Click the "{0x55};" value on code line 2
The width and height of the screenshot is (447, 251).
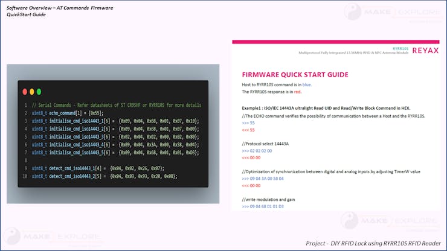tap(96, 113)
